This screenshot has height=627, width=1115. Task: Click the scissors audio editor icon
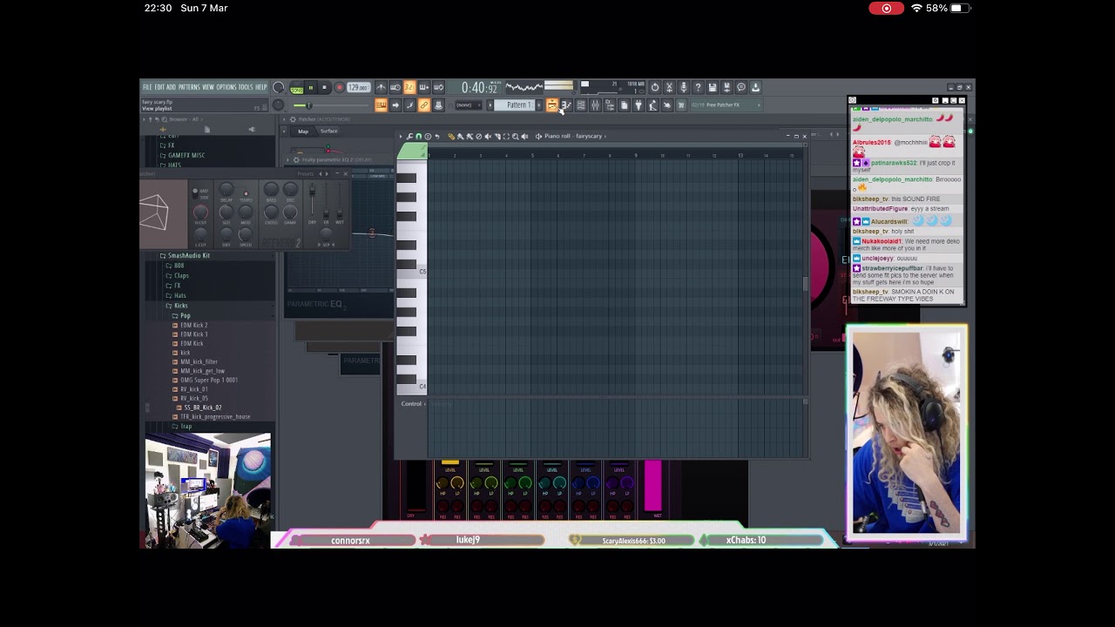point(669,87)
